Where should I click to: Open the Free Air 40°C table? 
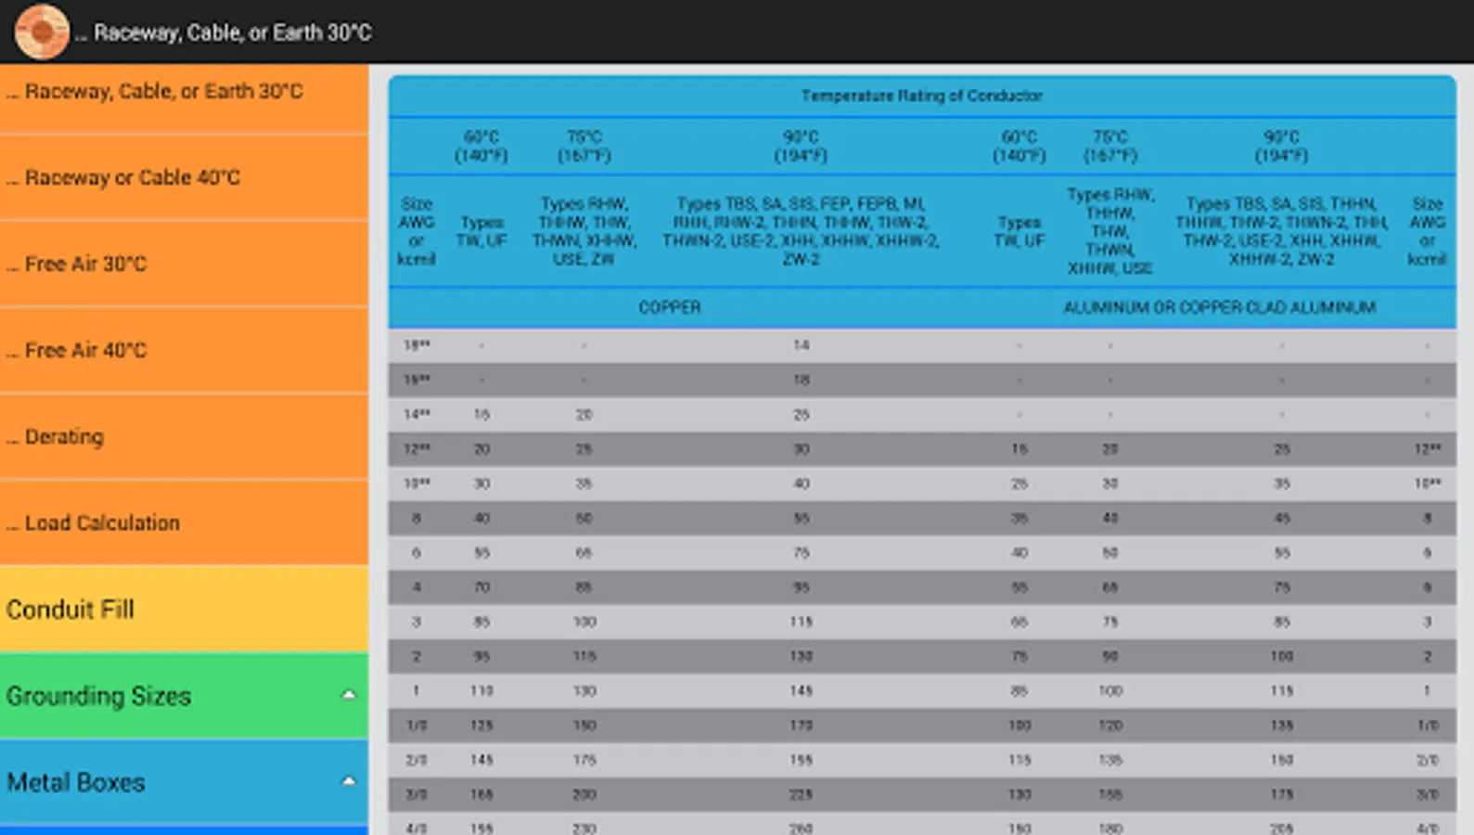click(184, 350)
